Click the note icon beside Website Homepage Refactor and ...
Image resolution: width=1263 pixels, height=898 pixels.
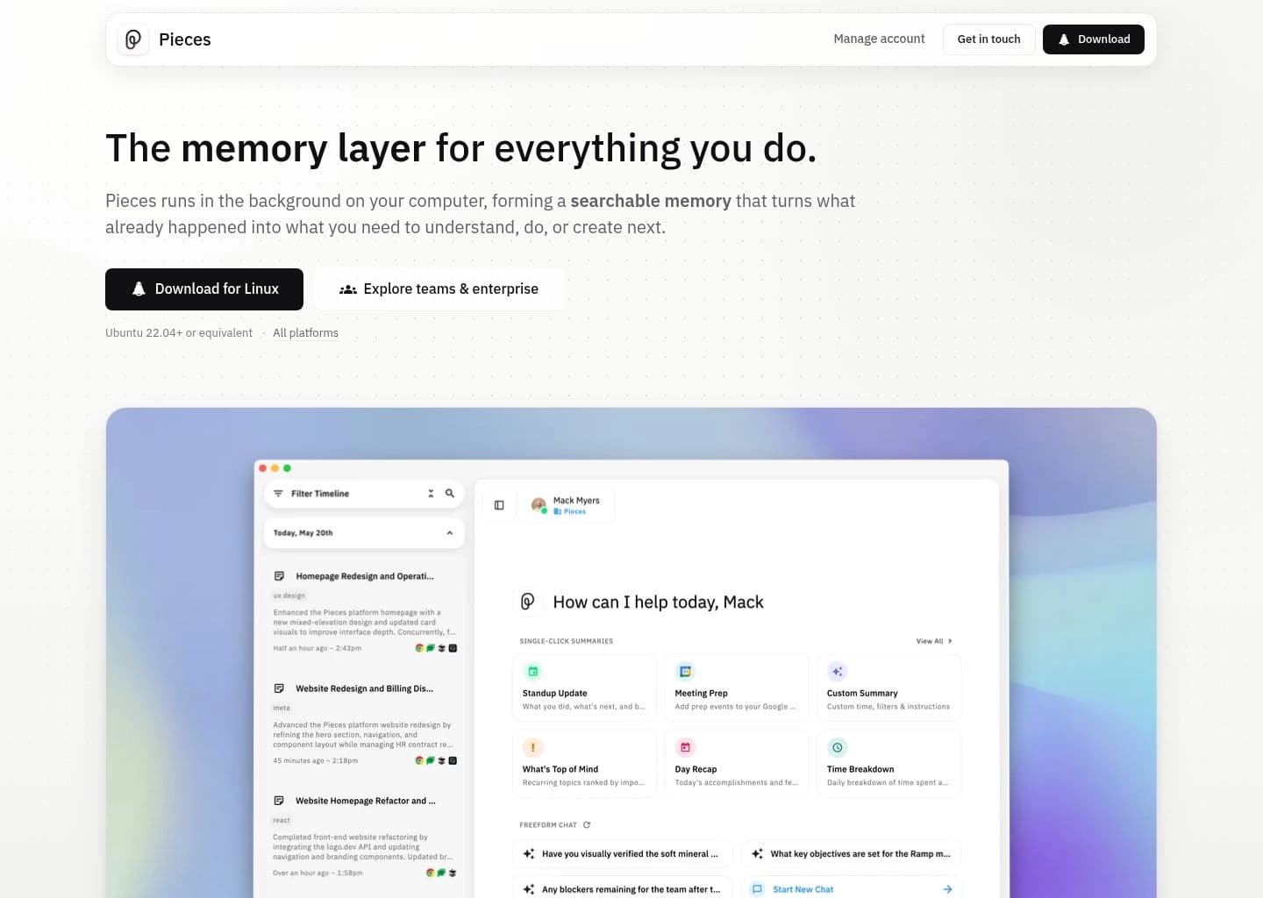pyautogui.click(x=279, y=801)
